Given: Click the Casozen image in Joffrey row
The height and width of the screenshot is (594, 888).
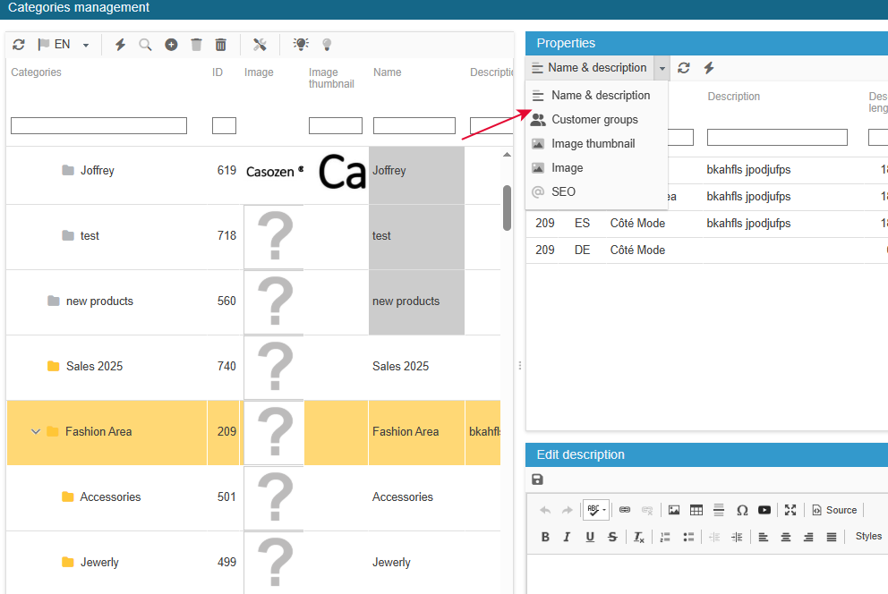Looking at the screenshot, I should tap(274, 171).
